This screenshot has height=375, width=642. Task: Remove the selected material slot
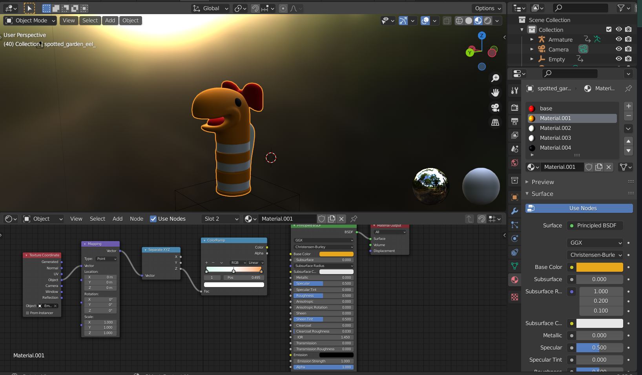pyautogui.click(x=628, y=116)
